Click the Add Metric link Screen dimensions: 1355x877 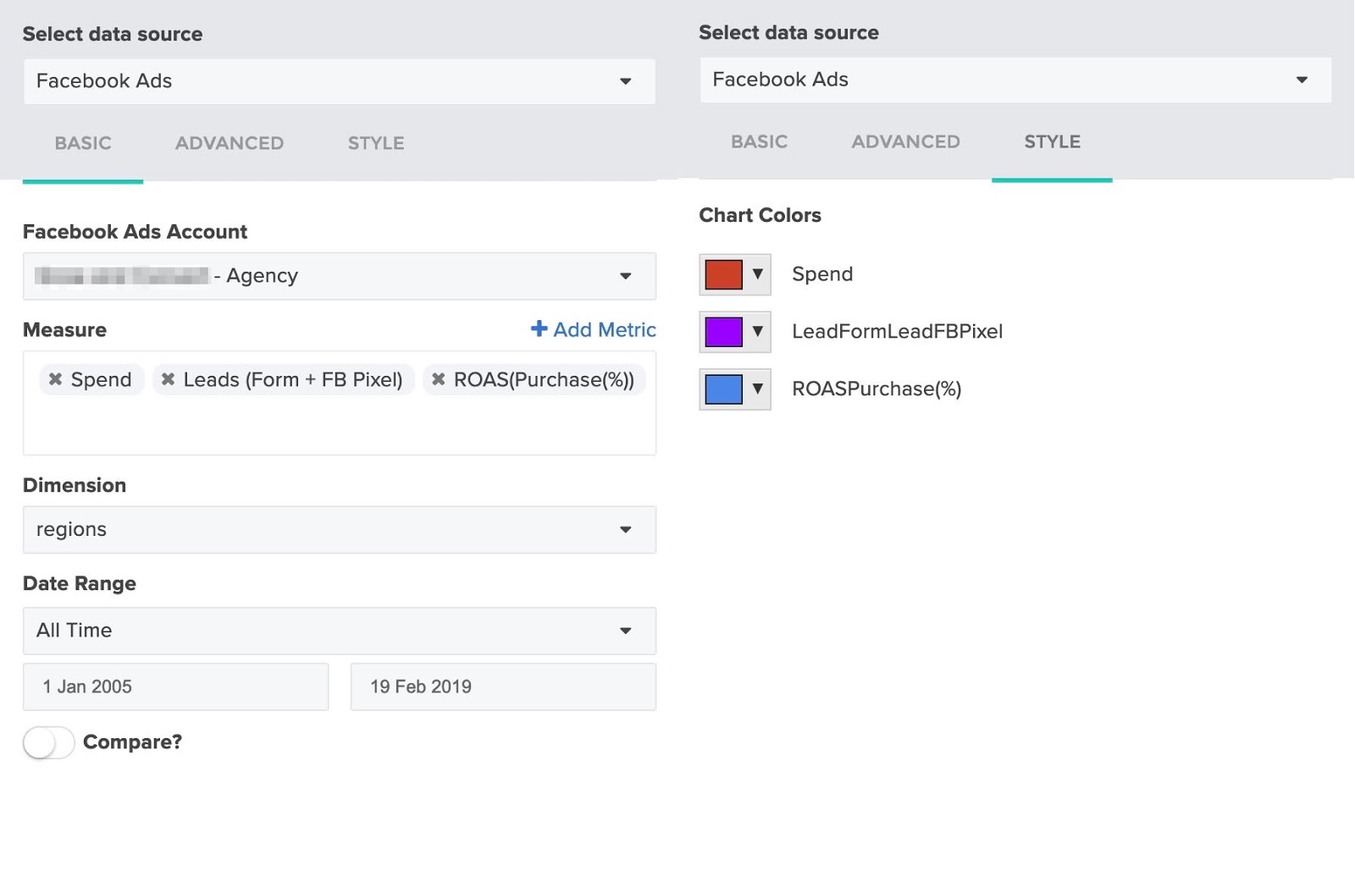point(603,329)
